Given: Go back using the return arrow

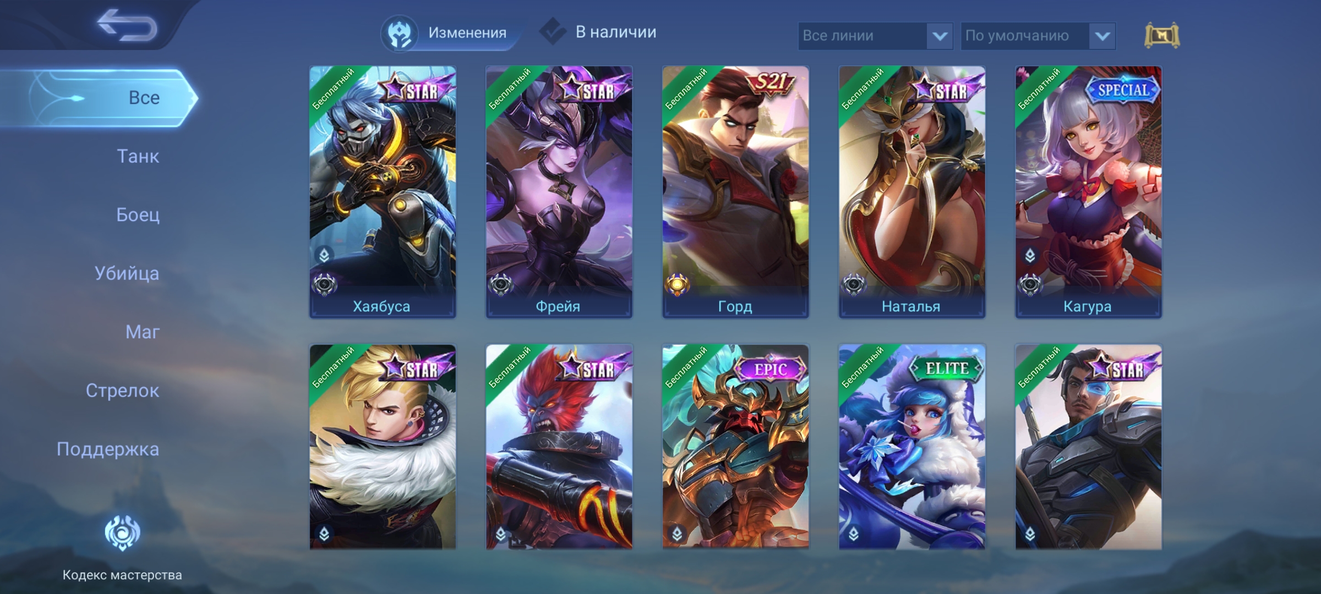Looking at the screenshot, I should tap(128, 25).
